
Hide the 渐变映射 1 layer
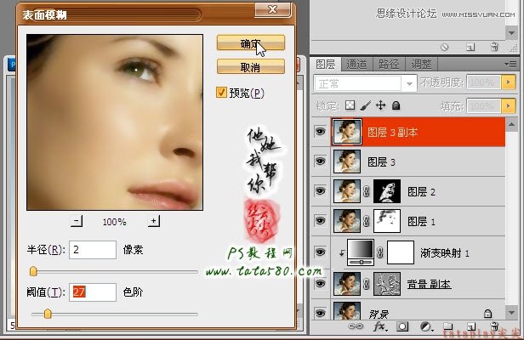coord(320,252)
